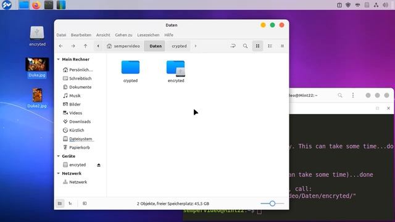Open Dateisystem in the sidebar
This screenshot has height=222, width=395.
click(78, 139)
